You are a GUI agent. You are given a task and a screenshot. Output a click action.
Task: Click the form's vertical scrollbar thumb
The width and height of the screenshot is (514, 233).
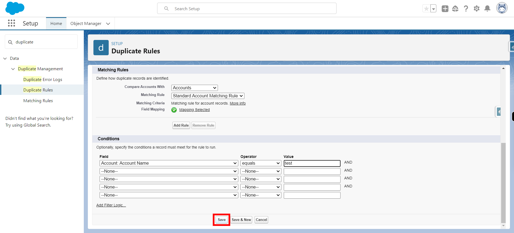pos(503,183)
